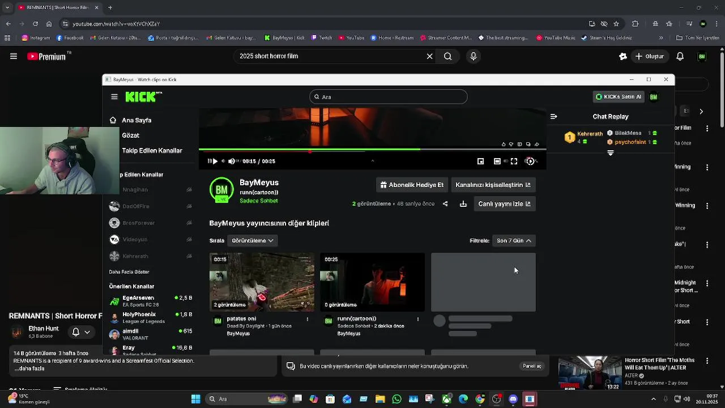Download the clip via download icon
The width and height of the screenshot is (725, 408).
click(x=463, y=204)
